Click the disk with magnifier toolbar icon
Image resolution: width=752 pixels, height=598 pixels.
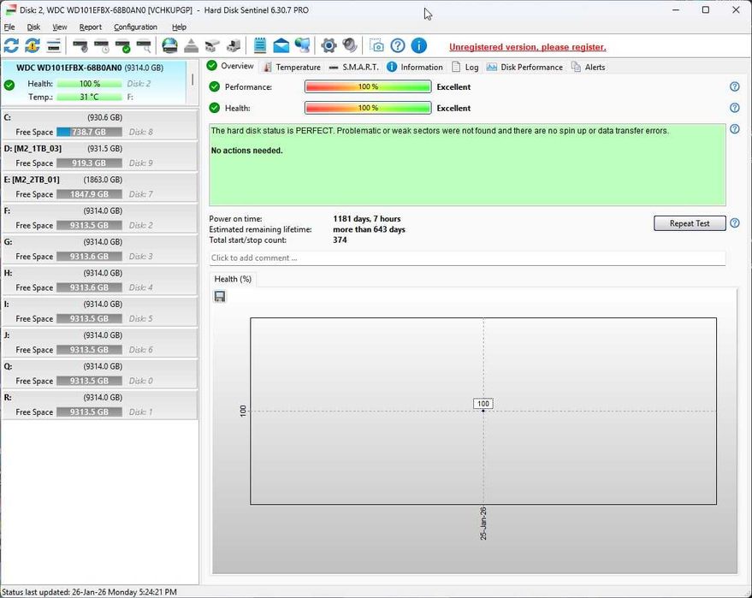point(144,46)
